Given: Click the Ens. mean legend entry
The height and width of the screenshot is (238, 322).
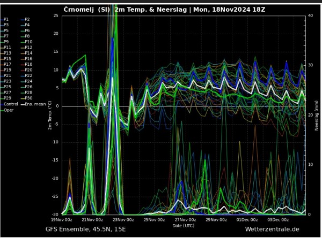Looking at the screenshot, I should [33, 104].
